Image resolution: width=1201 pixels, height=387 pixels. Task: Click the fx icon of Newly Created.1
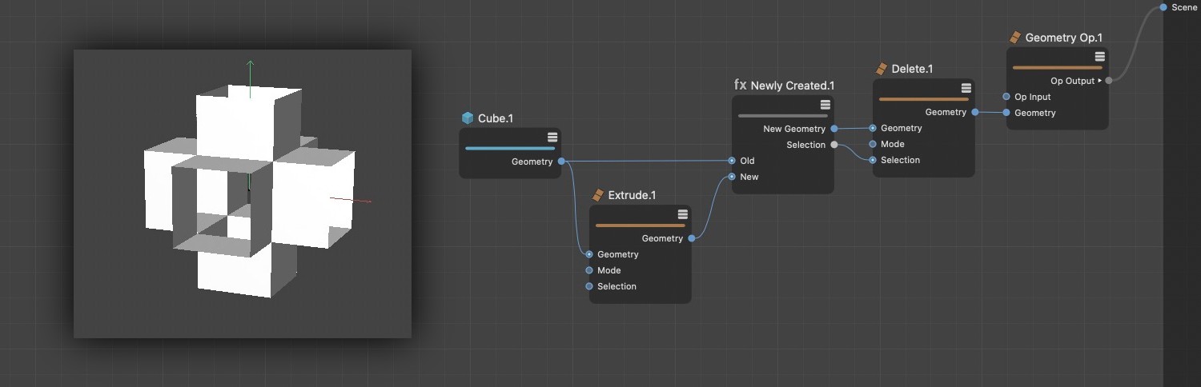[x=741, y=85]
